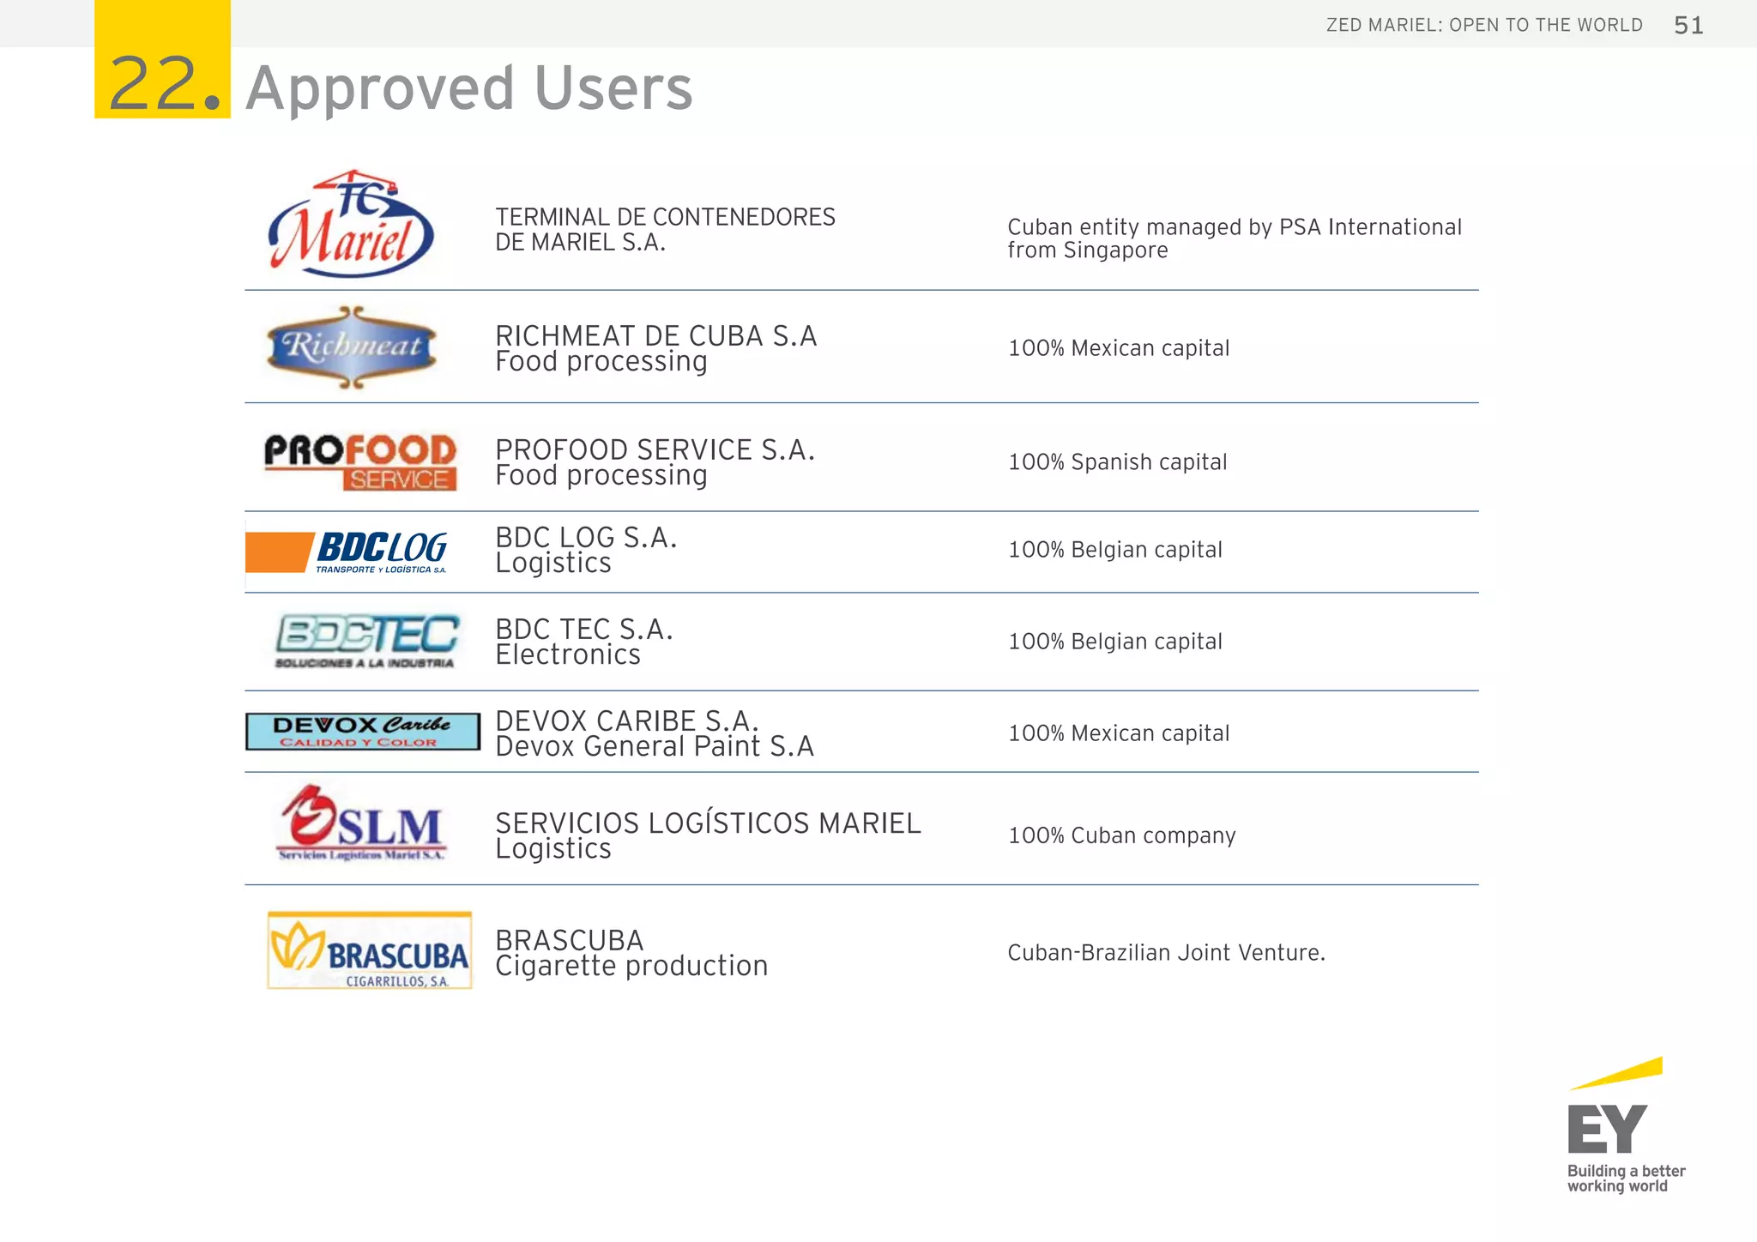Click 'Food processing' under Profood Service
Viewport: 1757px width, 1242px height.
click(x=601, y=477)
